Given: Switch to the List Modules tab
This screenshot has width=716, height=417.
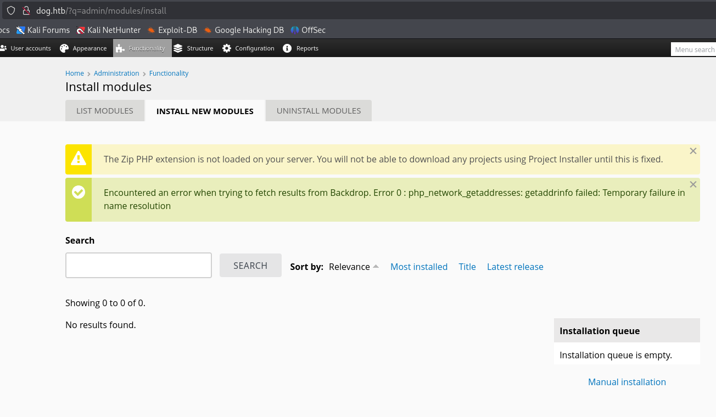Looking at the screenshot, I should [x=104, y=111].
